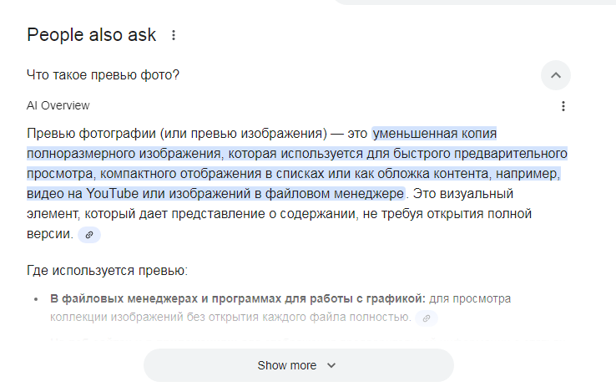Image resolution: width=616 pixels, height=392 pixels.
Task: Click the 'People also ask' heading
Action: tap(91, 35)
